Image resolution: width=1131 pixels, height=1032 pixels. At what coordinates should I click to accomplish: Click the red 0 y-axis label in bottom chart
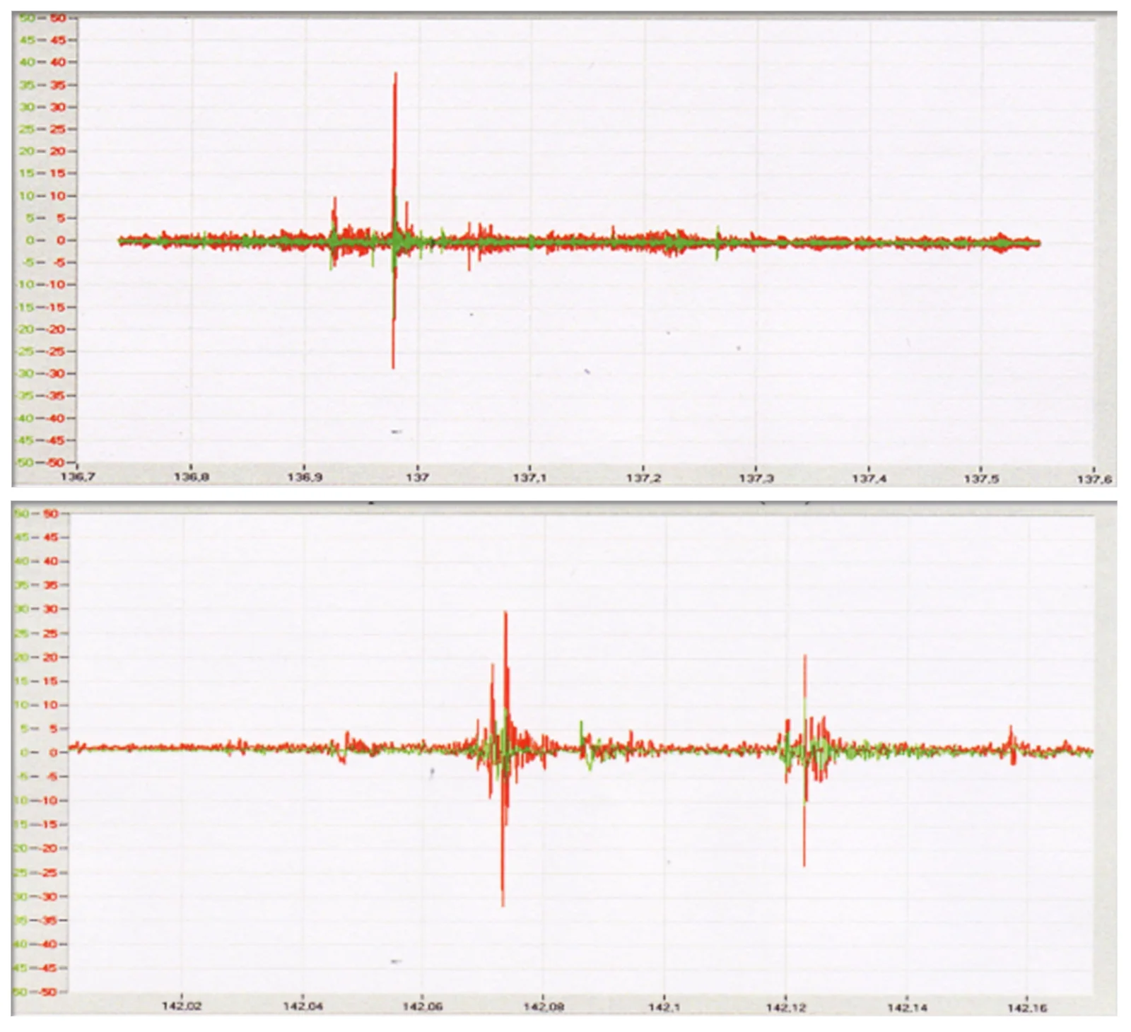tap(53, 753)
